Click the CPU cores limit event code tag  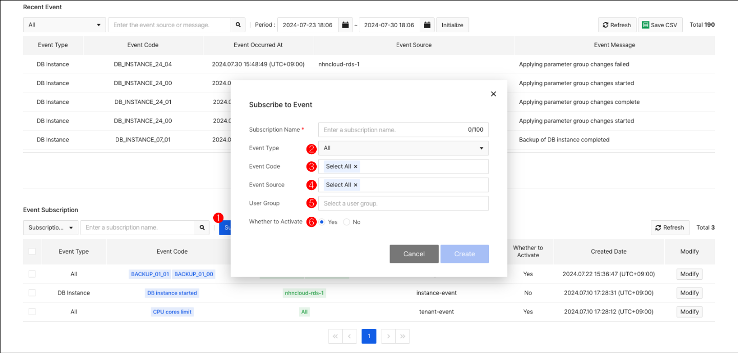172,312
